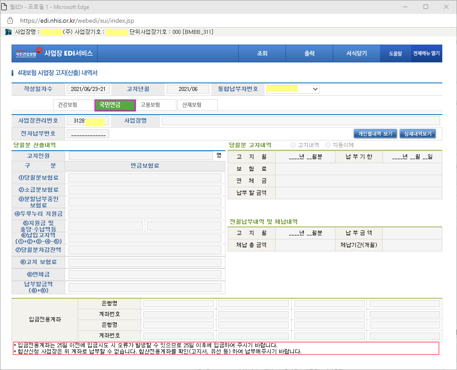Click the ②소급분보험료 amount field
457x370 pixels.
coord(145,190)
